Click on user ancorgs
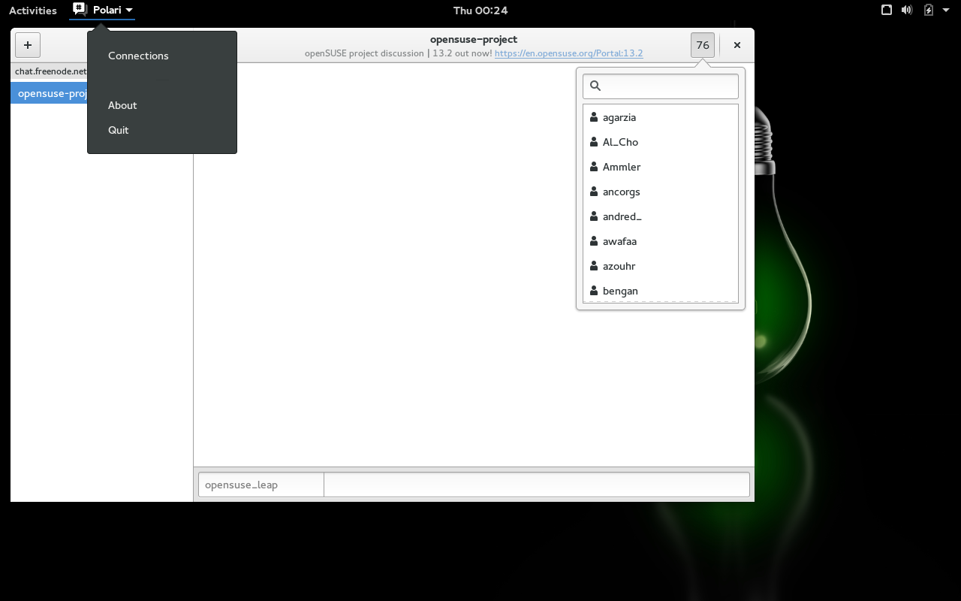961x601 pixels. (621, 192)
